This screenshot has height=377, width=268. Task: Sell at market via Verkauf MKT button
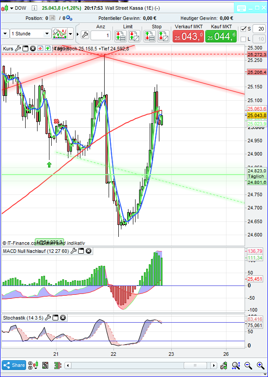188,36
